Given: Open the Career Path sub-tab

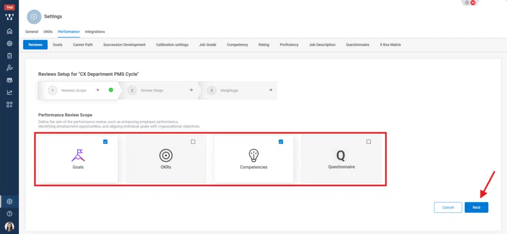Looking at the screenshot, I should pyautogui.click(x=83, y=45).
